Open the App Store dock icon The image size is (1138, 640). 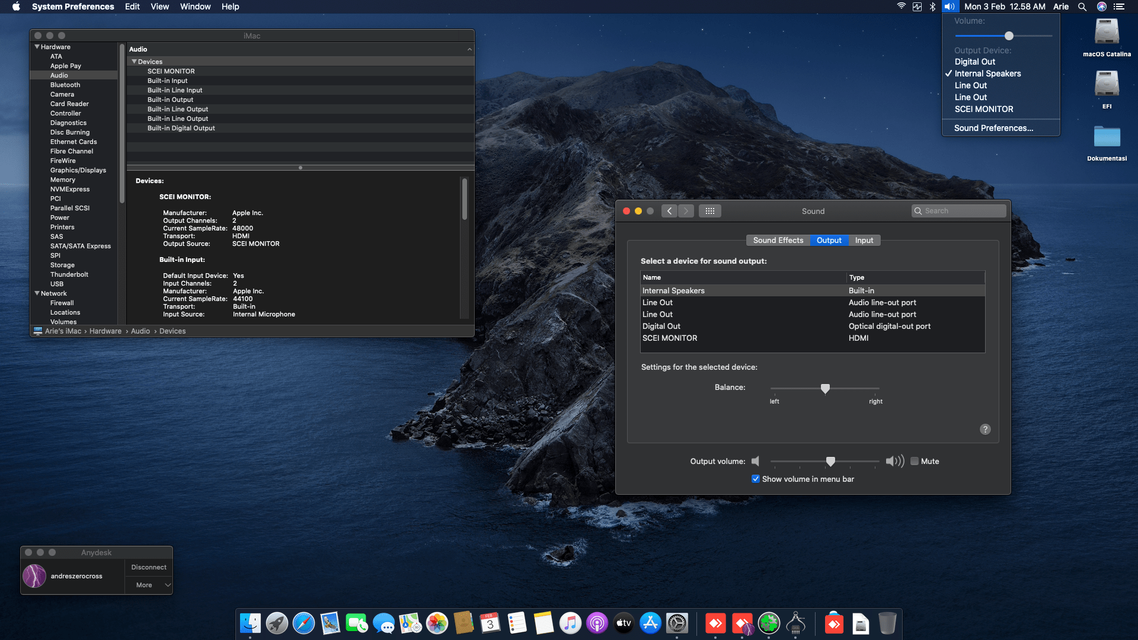pos(650,623)
